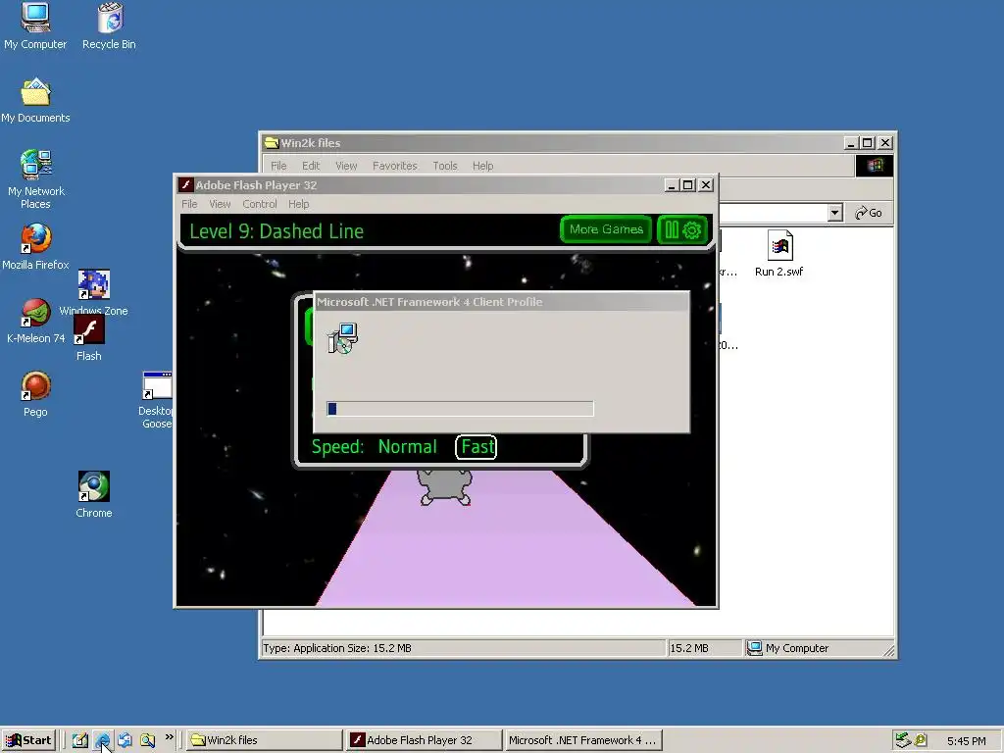Select the Run 2.swf file
This screenshot has height=753, width=1004.
point(779,254)
